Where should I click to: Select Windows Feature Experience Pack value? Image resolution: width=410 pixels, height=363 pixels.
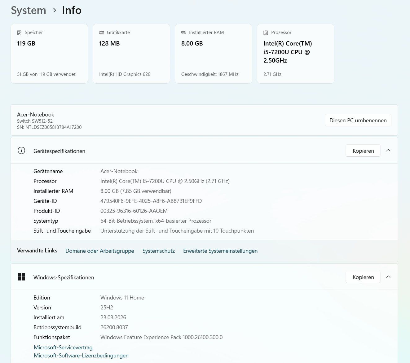click(161, 337)
